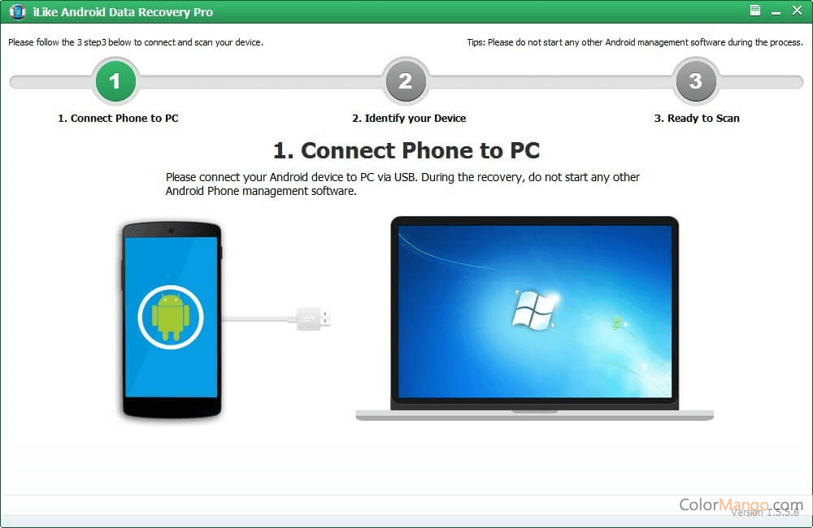Click the laptop illustration
The width and height of the screenshot is (813, 528).
click(x=535, y=318)
